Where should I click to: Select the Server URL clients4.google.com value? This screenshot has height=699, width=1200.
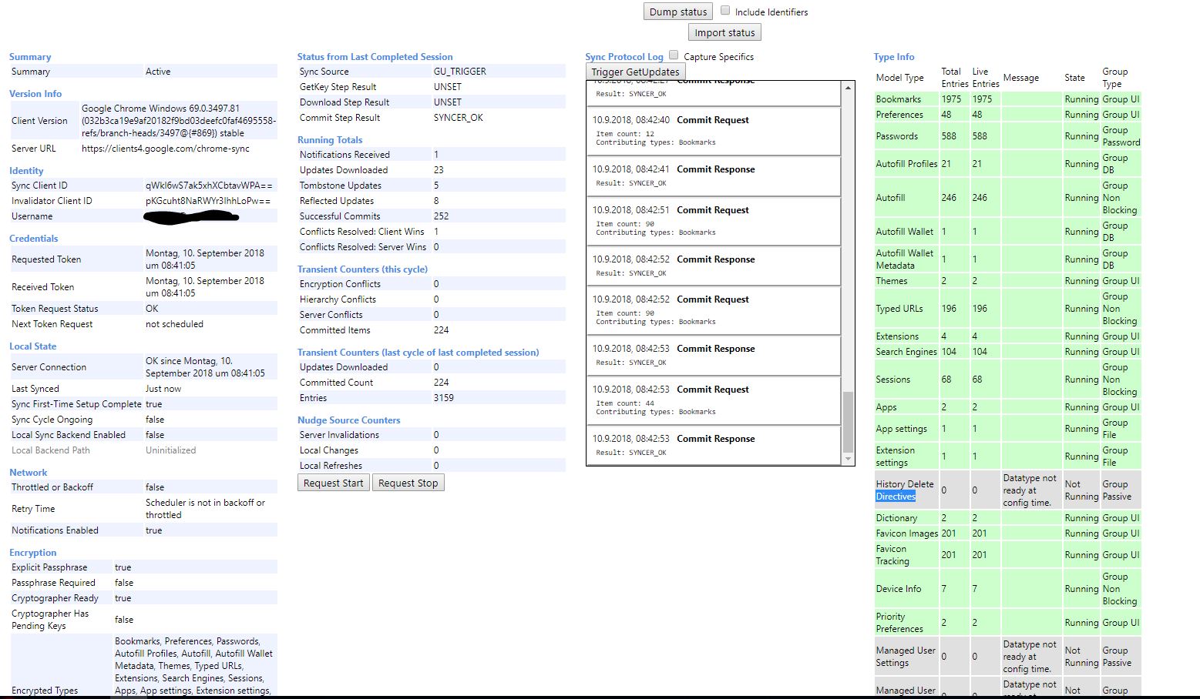(x=166, y=149)
